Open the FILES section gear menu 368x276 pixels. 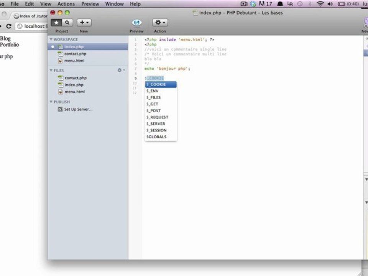[121, 70]
